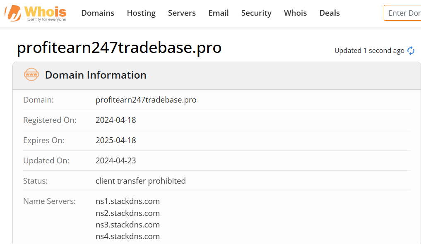This screenshot has width=421, height=244.
Task: Click the Expires On label
Action: pos(44,140)
